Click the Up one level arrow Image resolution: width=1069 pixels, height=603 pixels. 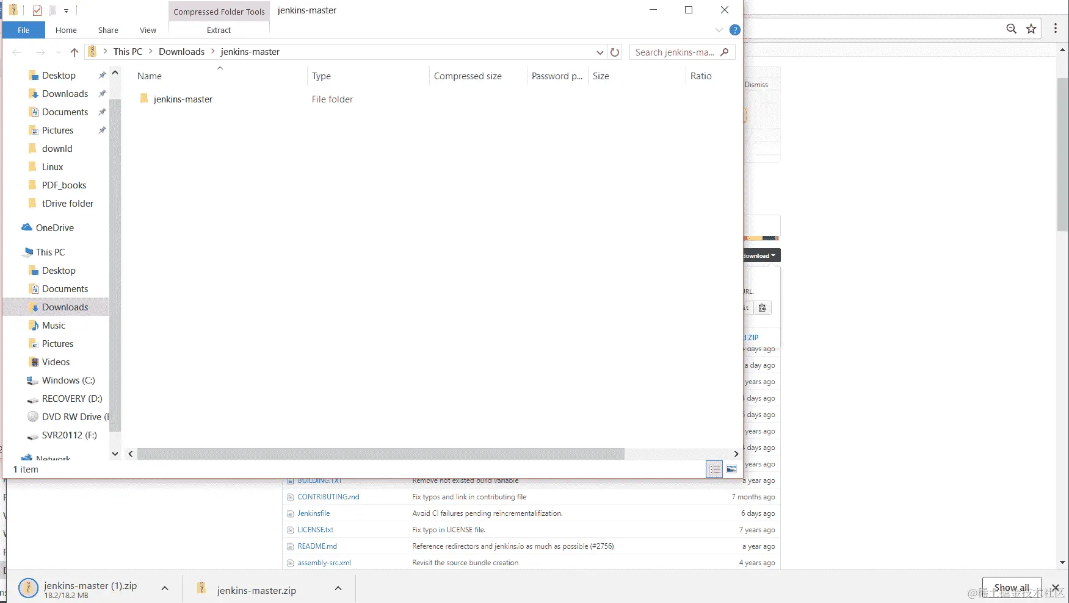point(74,52)
